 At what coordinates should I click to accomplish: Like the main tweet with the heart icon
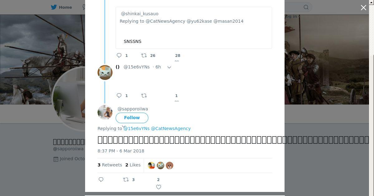pyautogui.click(x=159, y=187)
